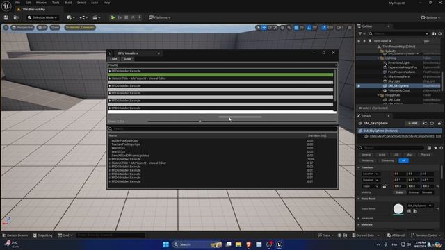Viewport: 445px width, 250px height.
Task: Toggle visibility eye for SM_SkySphere row
Action: point(359,86)
